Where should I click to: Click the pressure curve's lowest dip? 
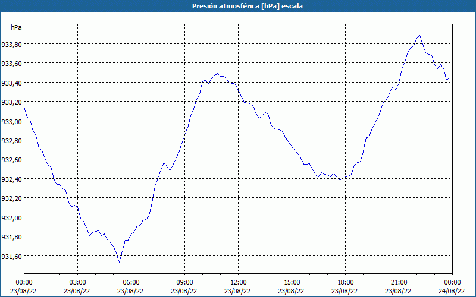pyautogui.click(x=120, y=262)
